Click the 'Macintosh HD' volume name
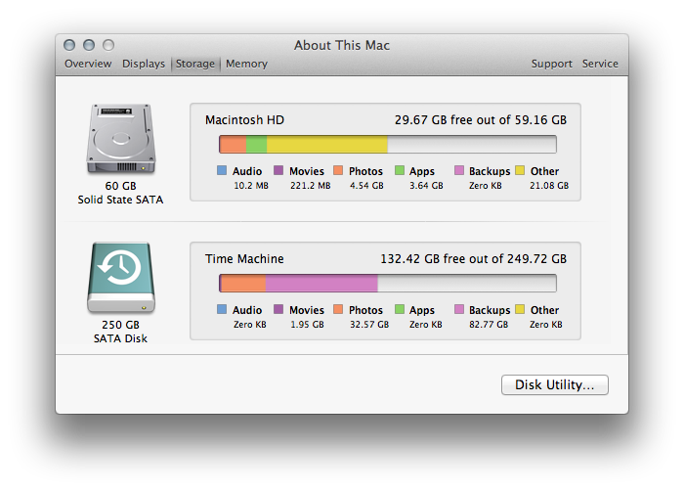The image size is (684, 491). click(x=244, y=120)
